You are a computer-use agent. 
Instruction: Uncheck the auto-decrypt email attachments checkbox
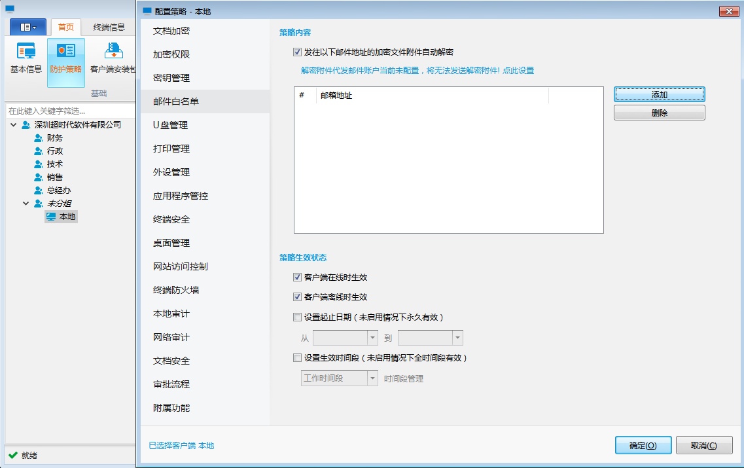298,52
